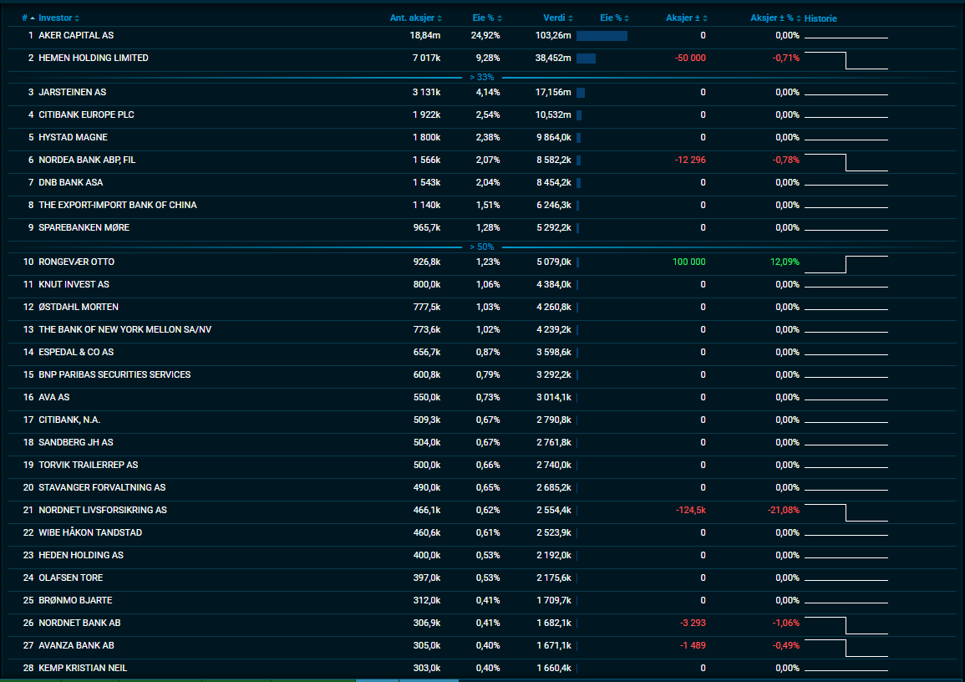965x682 pixels.
Task: Click Hemen Holding's ownership bar
Action: [x=586, y=59]
